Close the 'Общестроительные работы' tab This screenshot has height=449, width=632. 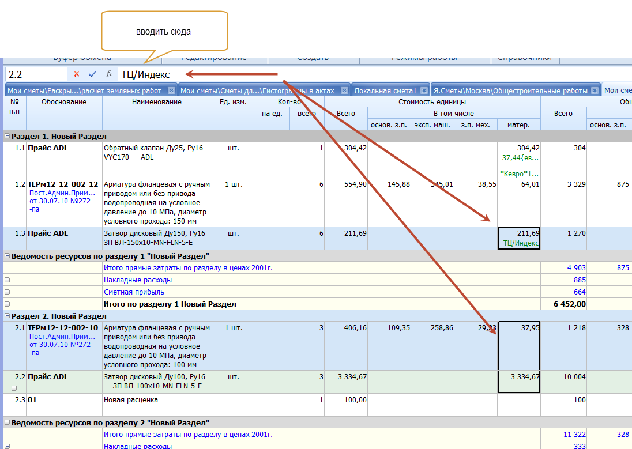(595, 90)
